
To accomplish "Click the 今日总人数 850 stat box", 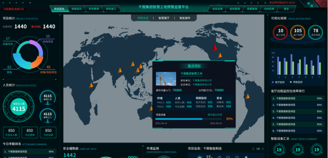I will 11,132.
